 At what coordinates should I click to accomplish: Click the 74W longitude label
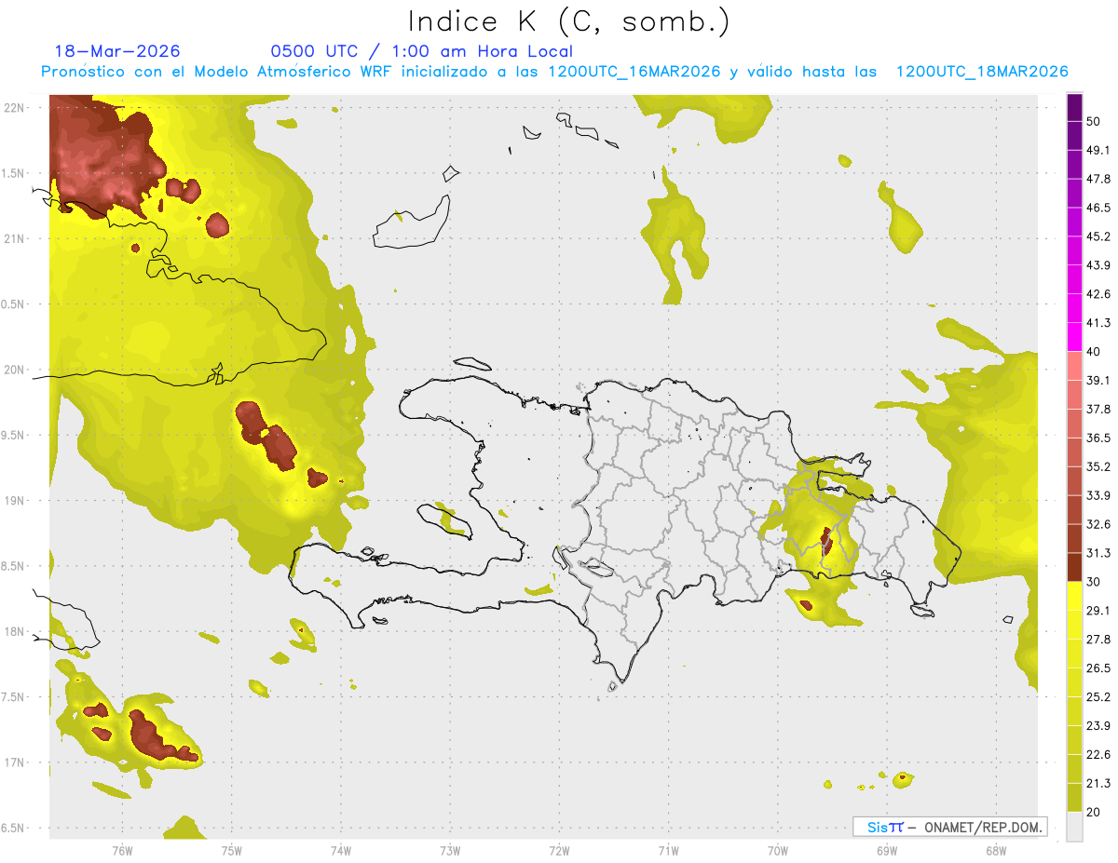(341, 850)
